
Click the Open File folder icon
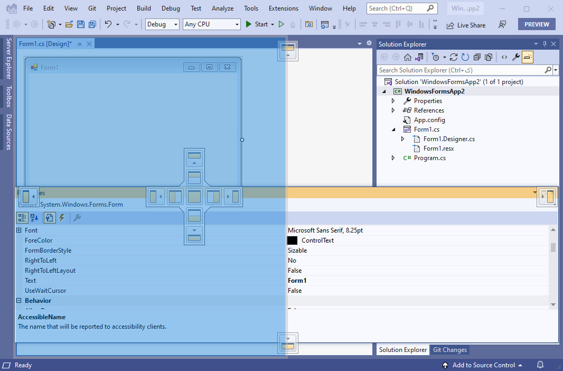click(69, 24)
